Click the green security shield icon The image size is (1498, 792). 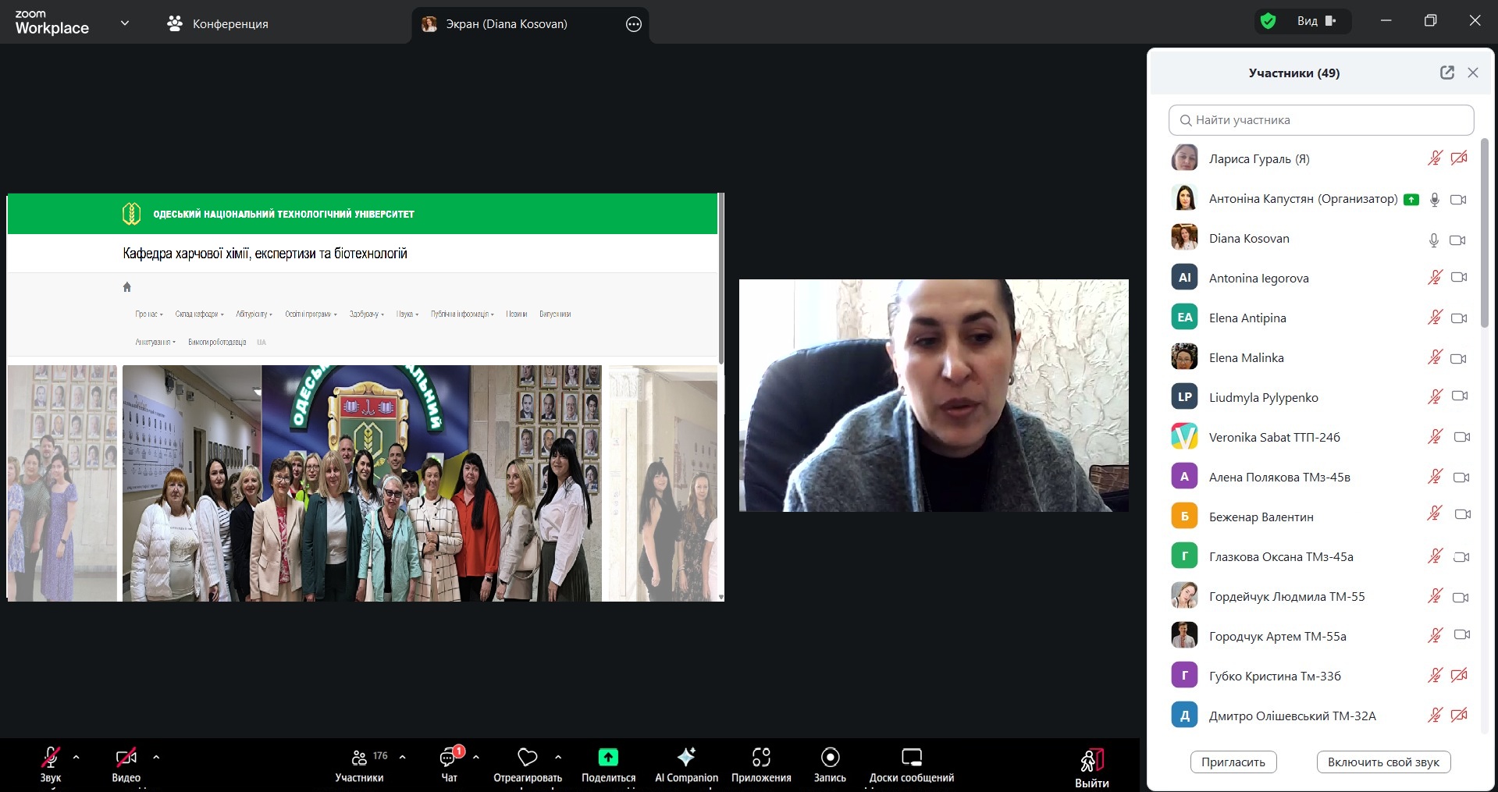click(1268, 21)
